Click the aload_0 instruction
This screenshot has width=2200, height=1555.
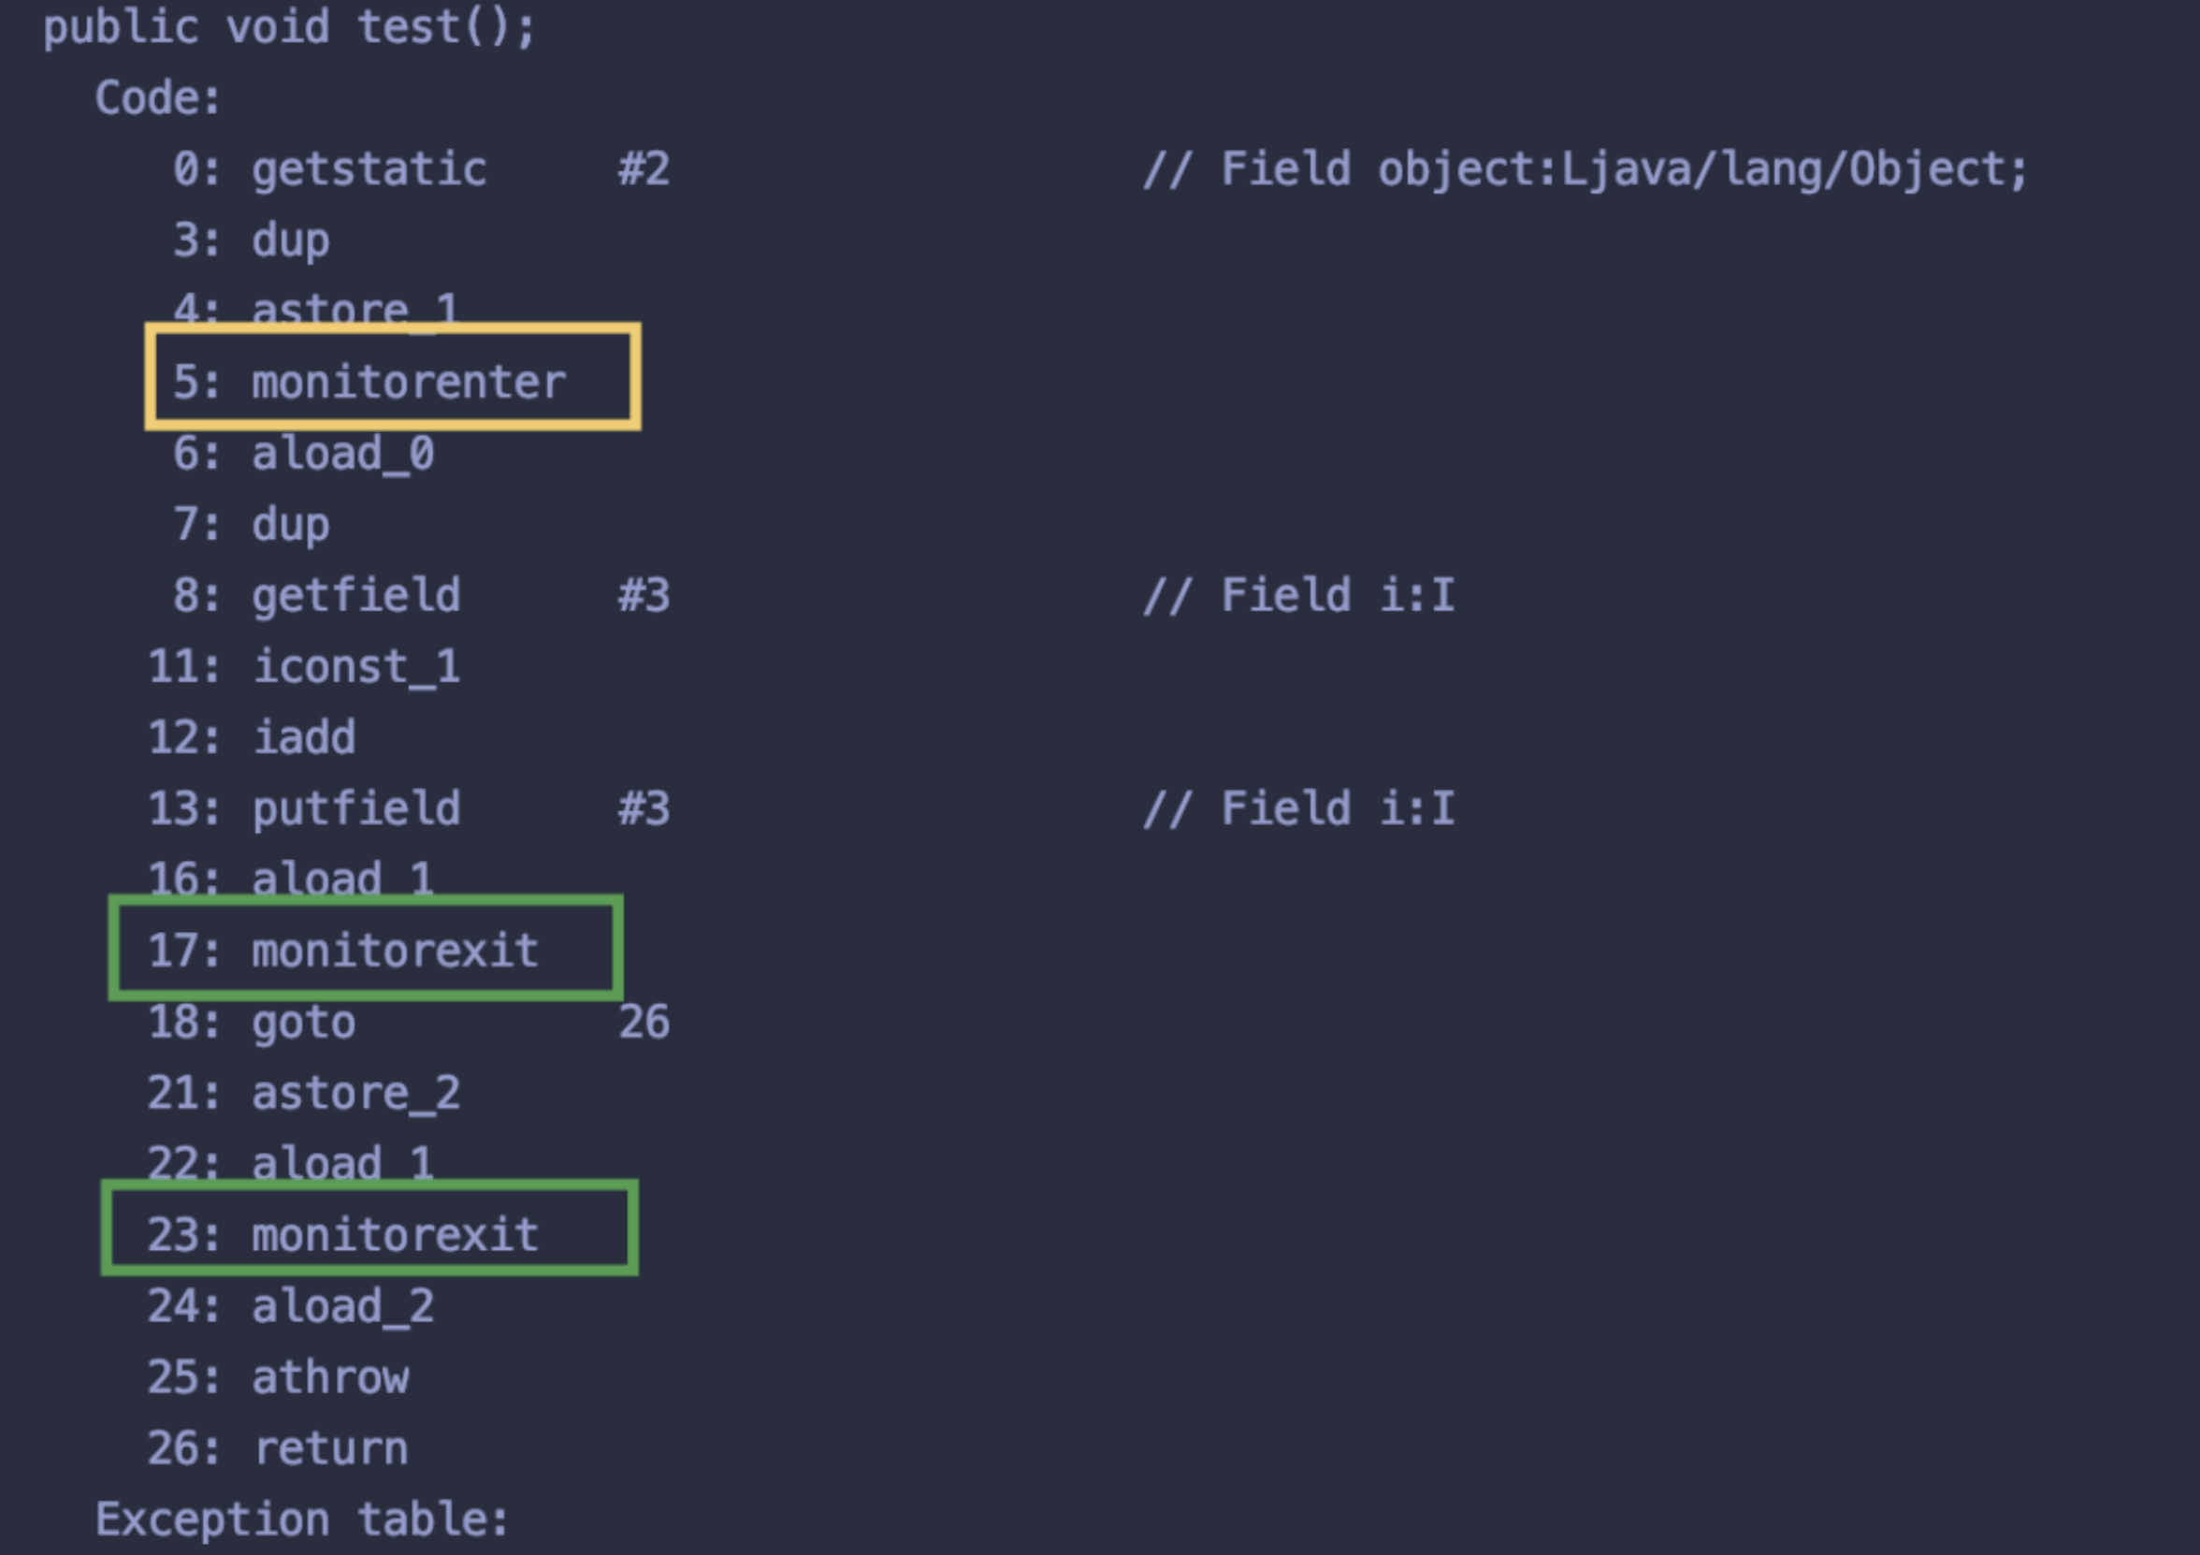coord(342,454)
